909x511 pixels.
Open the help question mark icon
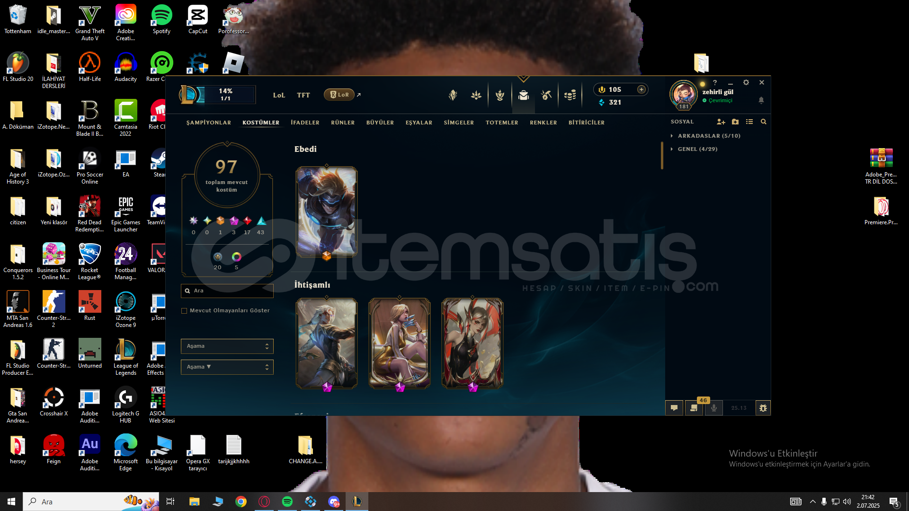(715, 82)
